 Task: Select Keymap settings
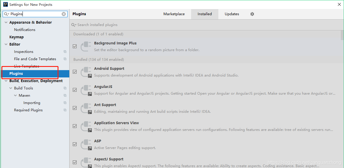click(16, 37)
